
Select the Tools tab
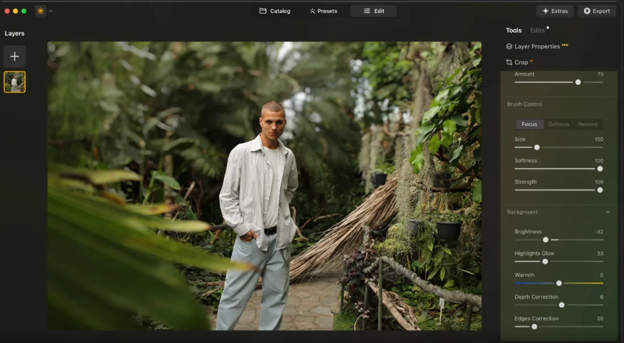click(513, 30)
